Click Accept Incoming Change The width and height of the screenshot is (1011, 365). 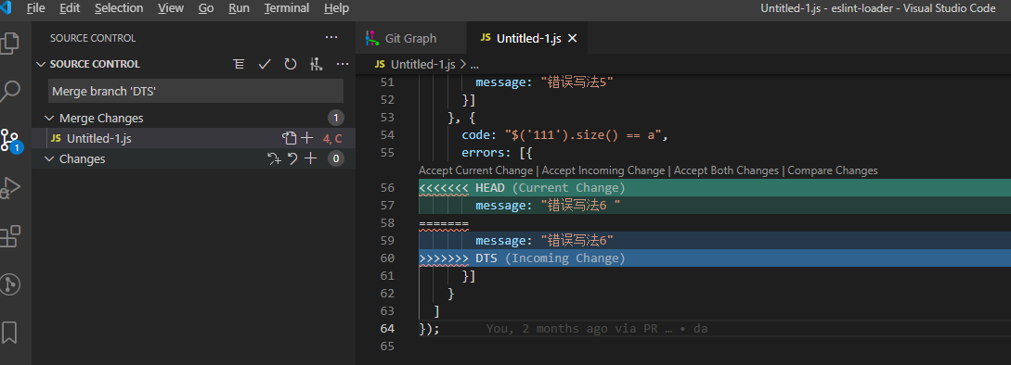coord(603,170)
